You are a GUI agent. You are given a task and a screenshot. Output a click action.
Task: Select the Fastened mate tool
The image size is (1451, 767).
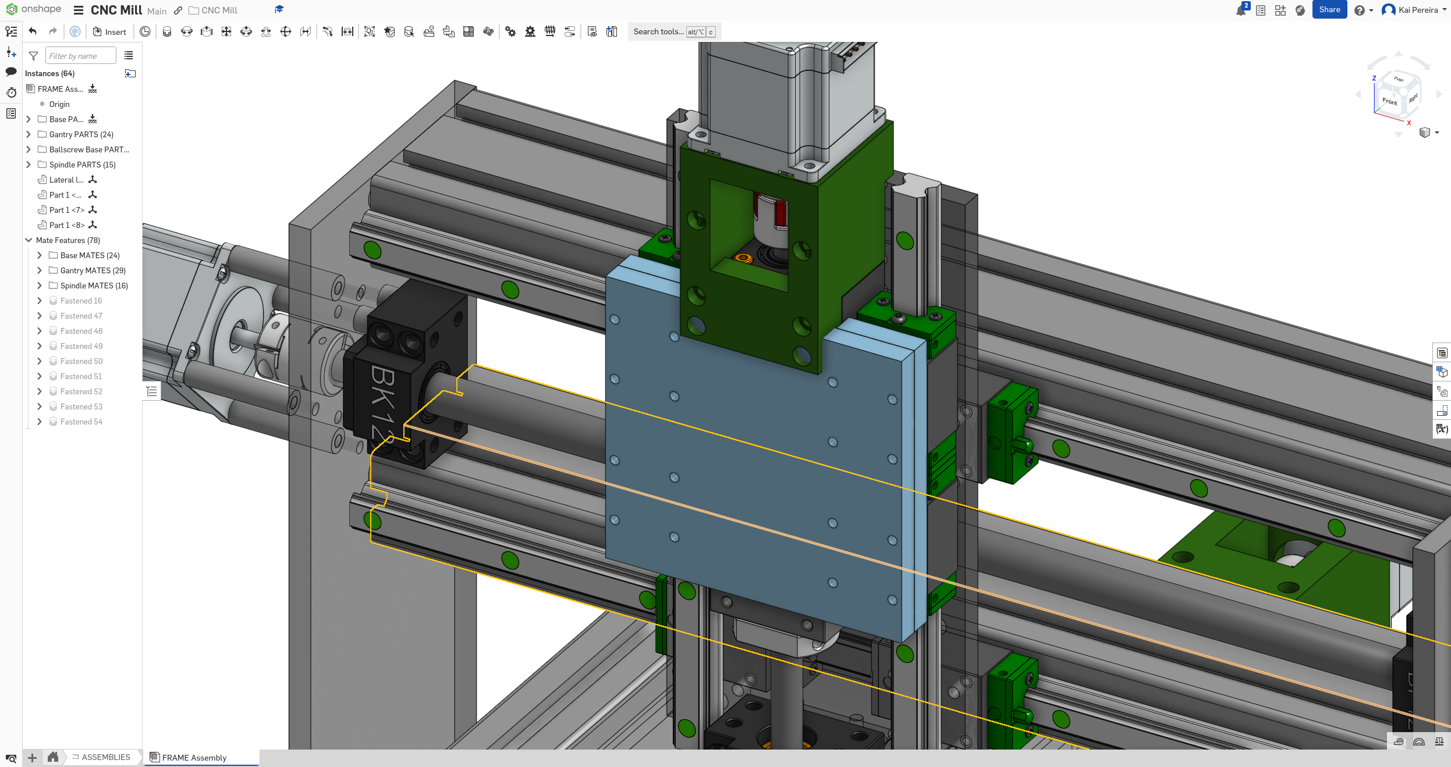[x=167, y=31]
